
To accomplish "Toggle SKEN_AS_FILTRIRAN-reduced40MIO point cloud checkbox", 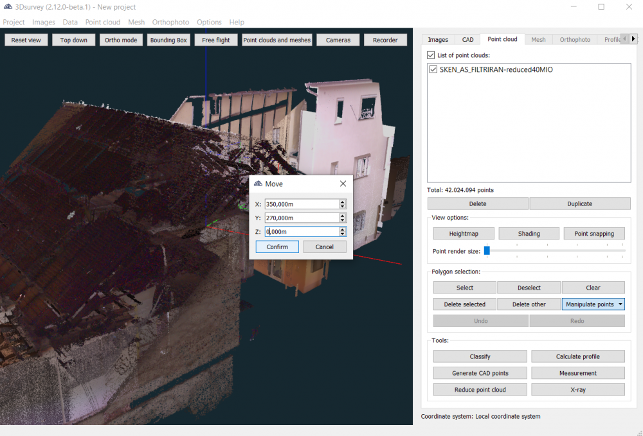I will [x=433, y=70].
